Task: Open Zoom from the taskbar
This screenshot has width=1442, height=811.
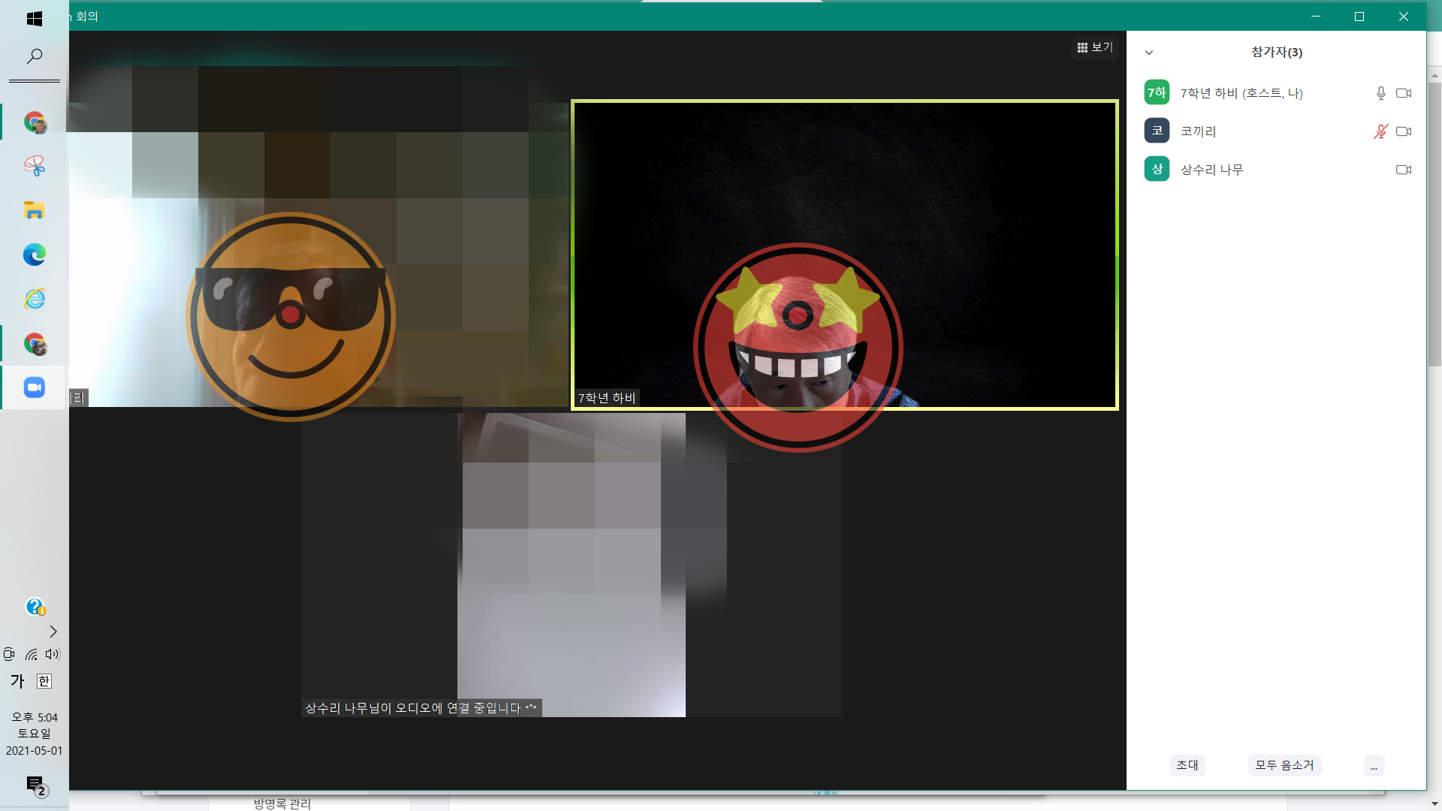Action: coord(35,387)
